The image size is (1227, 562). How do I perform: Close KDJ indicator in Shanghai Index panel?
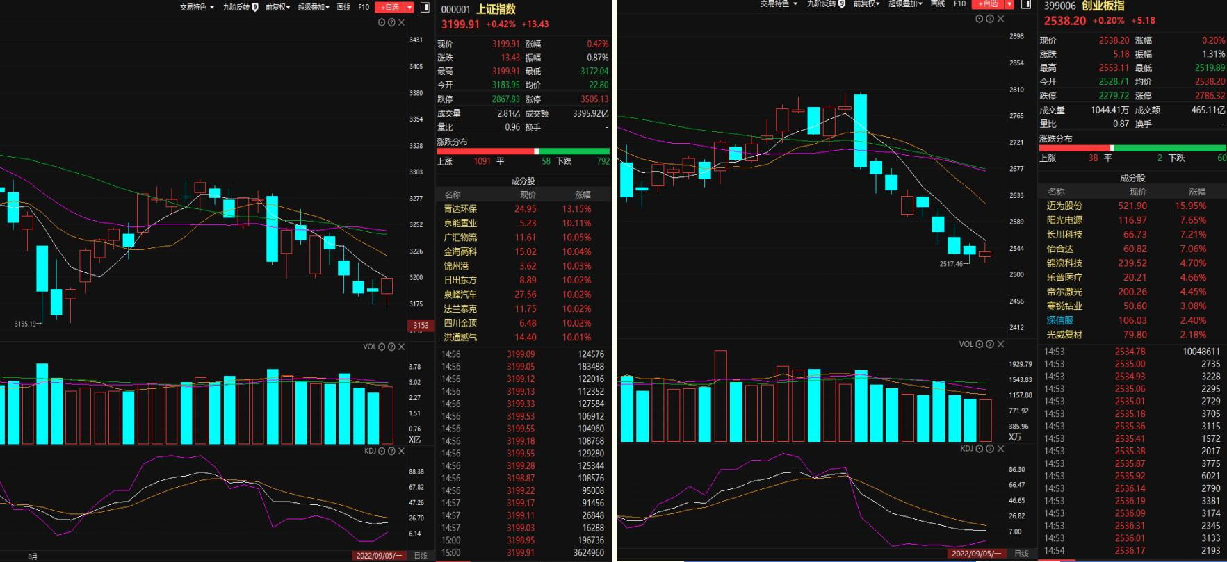pos(401,451)
